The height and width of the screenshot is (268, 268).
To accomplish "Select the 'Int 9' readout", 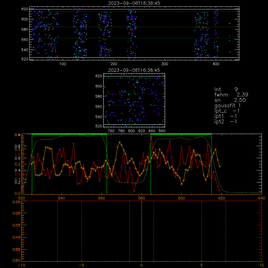I will click(226, 90).
